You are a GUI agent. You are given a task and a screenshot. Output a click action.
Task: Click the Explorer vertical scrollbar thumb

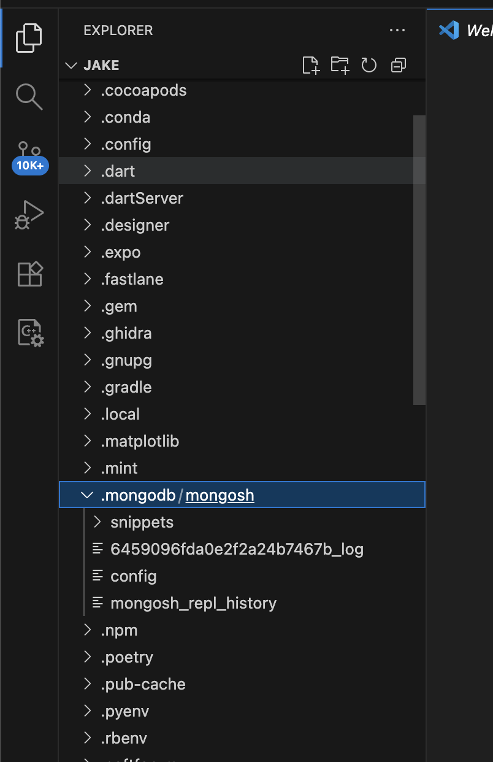[419, 260]
